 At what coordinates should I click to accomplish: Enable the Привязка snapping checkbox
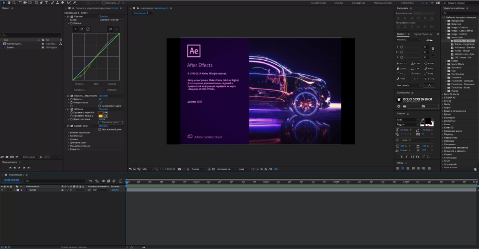(x=104, y=3)
